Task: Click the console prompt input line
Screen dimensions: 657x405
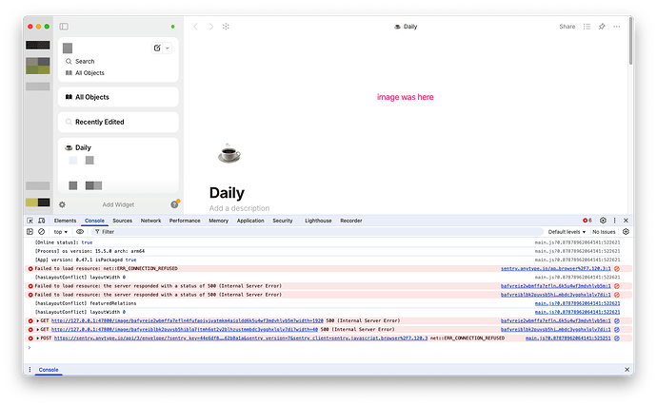Action: 329,348
